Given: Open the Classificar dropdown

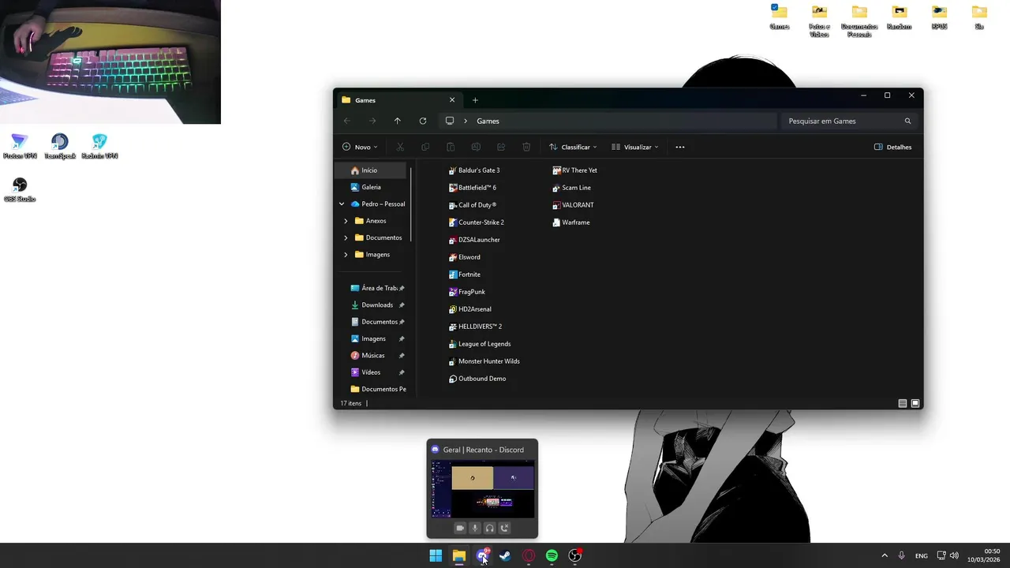Looking at the screenshot, I should 573,147.
